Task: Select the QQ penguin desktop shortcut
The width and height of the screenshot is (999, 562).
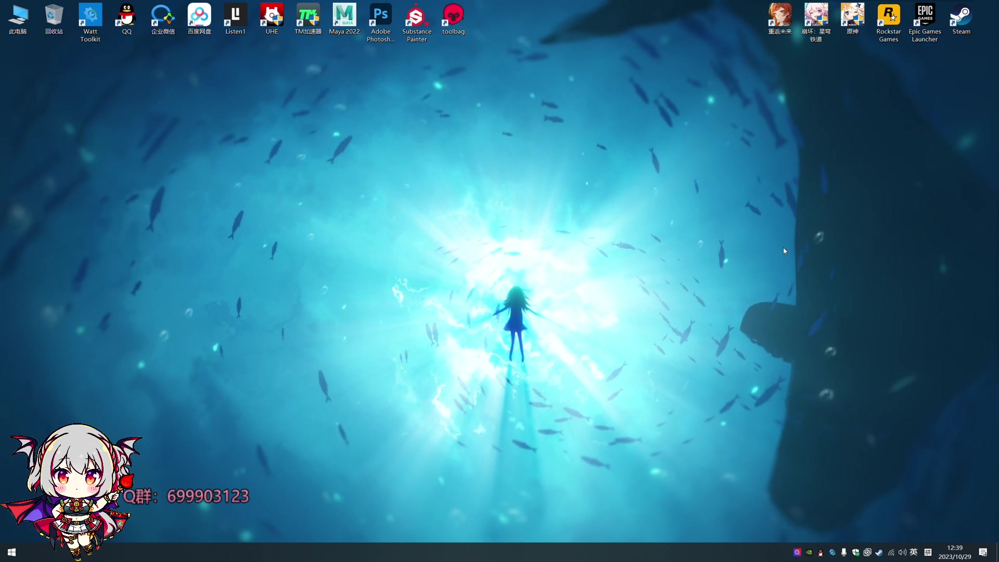Action: (126, 20)
